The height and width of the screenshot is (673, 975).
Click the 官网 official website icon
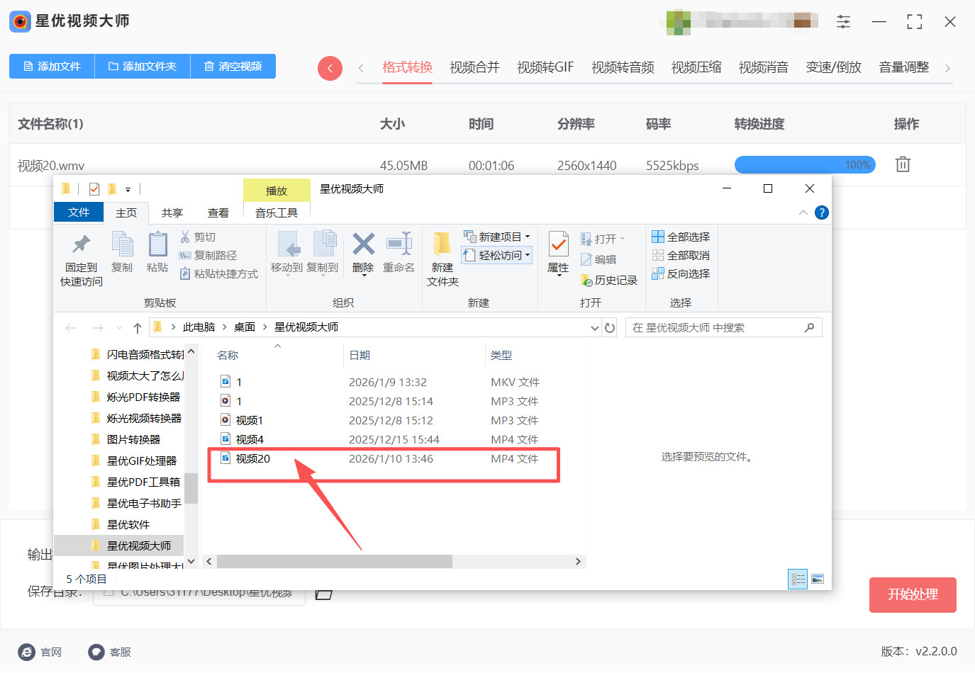coord(27,652)
